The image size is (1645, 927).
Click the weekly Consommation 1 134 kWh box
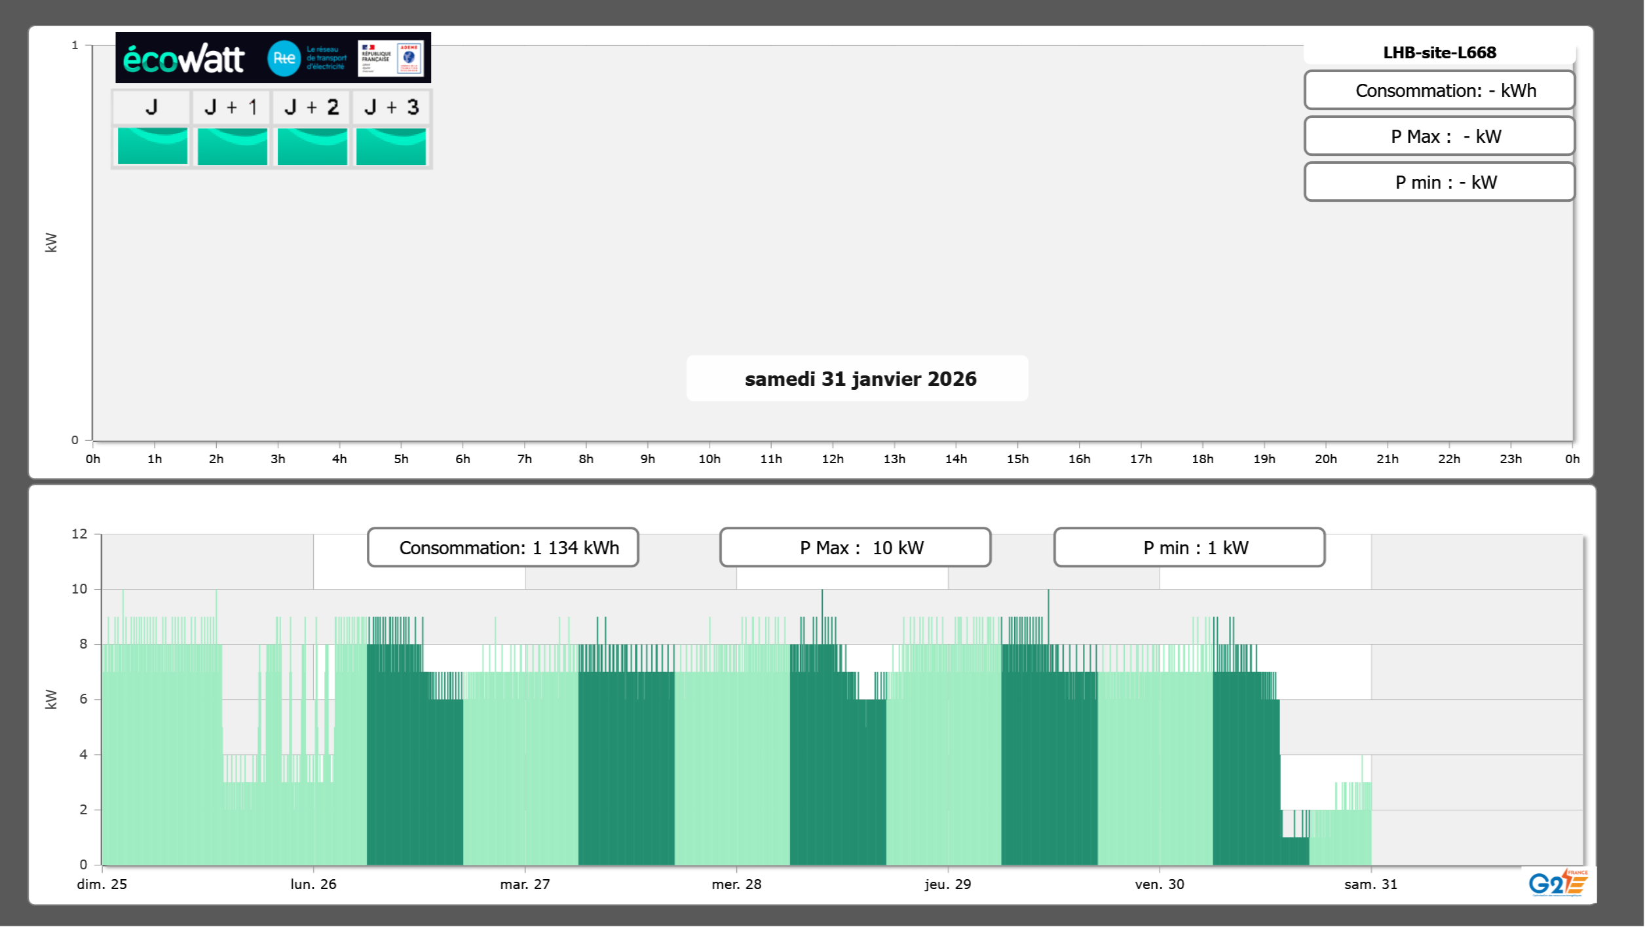503,548
